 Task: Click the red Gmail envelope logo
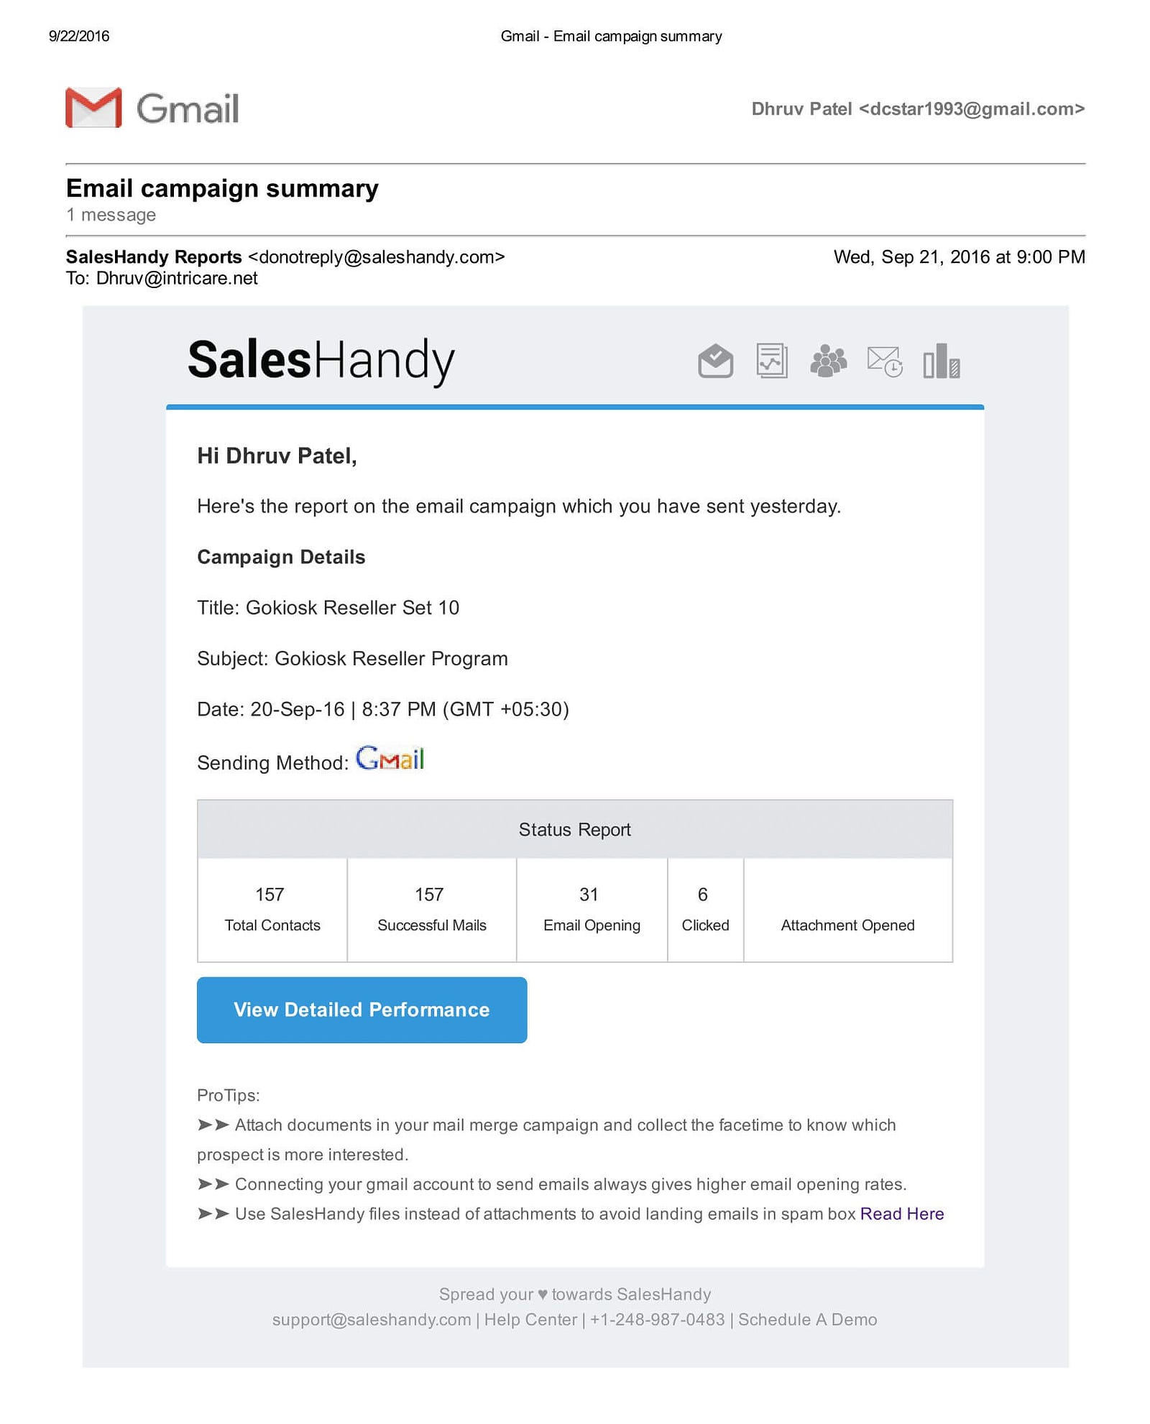pyautogui.click(x=93, y=108)
